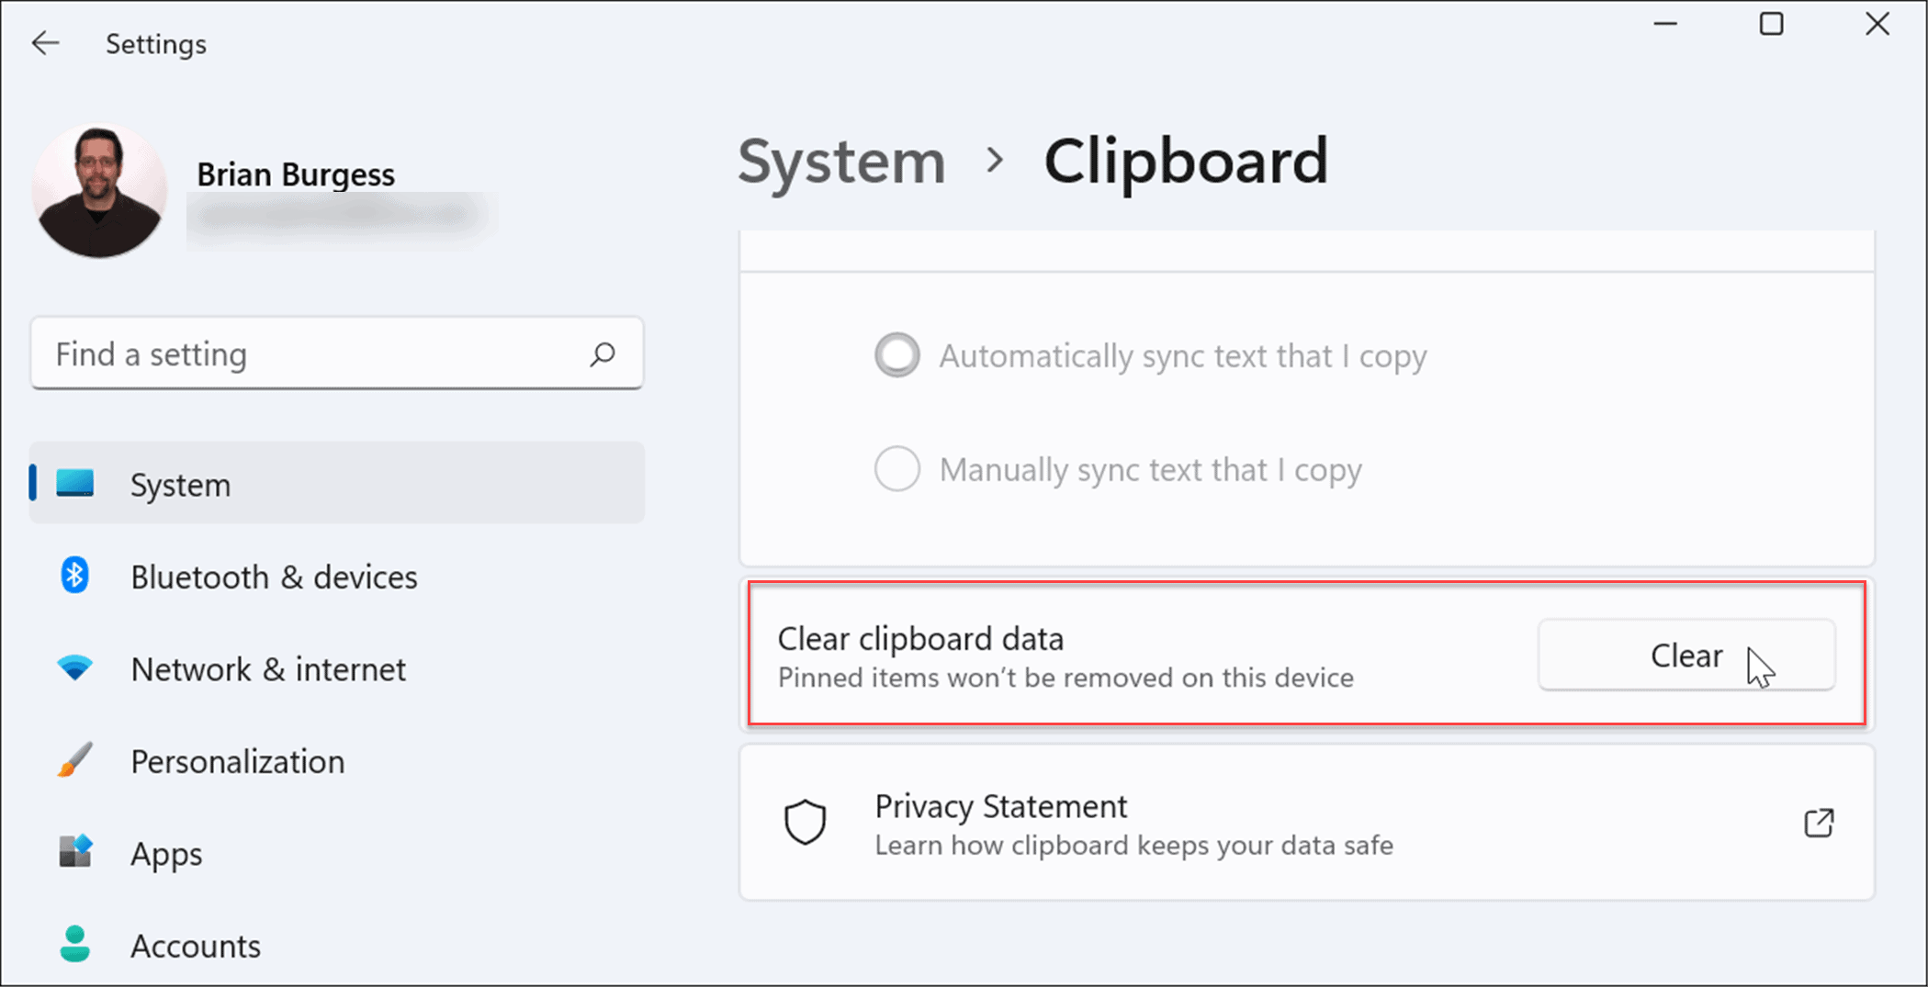
Task: Select the Clipboard breadcrumb title
Action: [x=1186, y=161]
